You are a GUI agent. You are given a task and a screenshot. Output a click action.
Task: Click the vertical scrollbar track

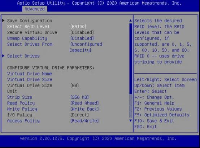tap(130, 70)
